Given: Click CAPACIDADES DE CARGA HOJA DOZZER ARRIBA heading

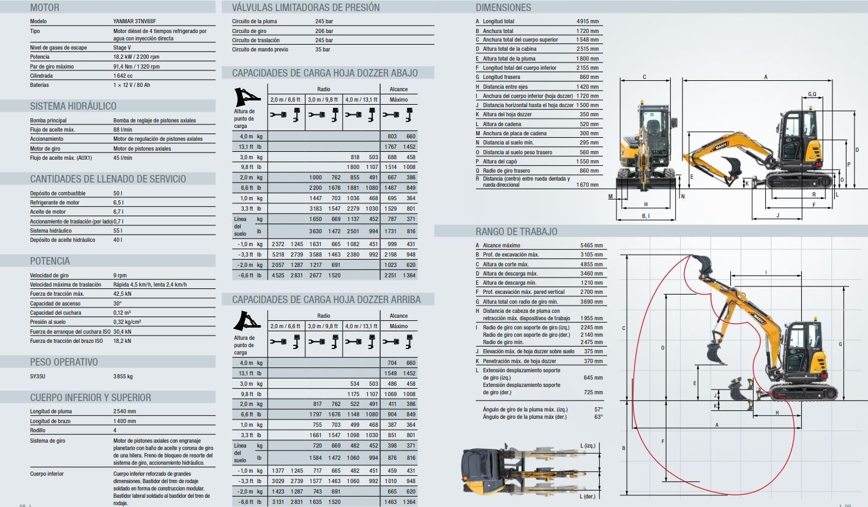Looking at the screenshot, I should (x=326, y=299).
